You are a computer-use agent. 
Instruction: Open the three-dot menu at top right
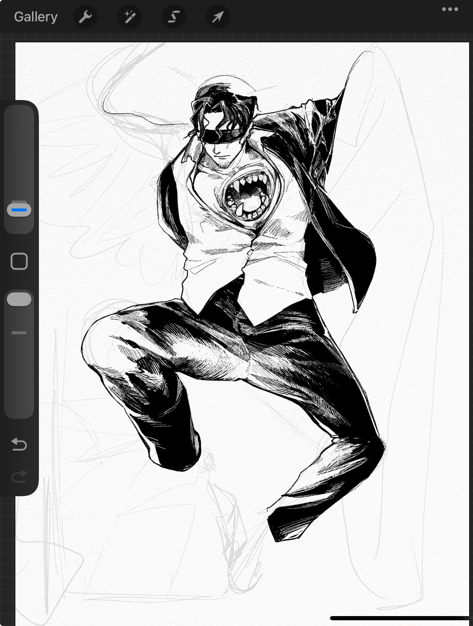(x=450, y=9)
